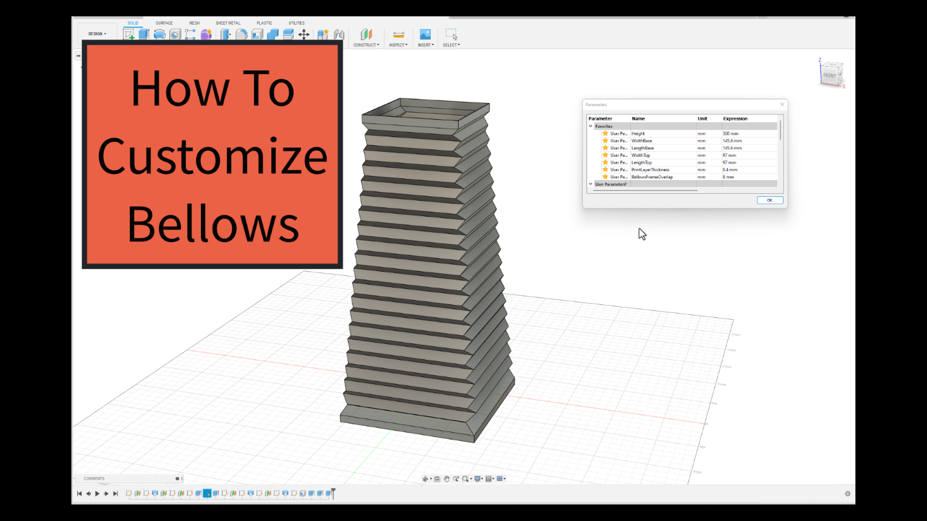Open the Select dropdown menu

(451, 45)
